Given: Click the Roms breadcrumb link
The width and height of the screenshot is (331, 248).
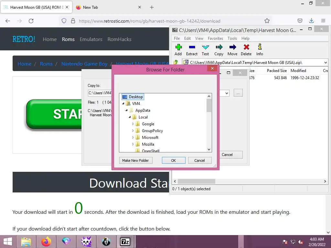Looking at the screenshot, I should (x=46, y=64).
